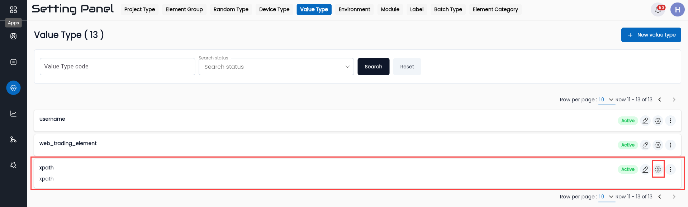
Task: Go to previous page using bottom pagination
Action: point(660,197)
